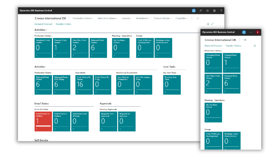Click the three-dot more options icon

(251, 32)
